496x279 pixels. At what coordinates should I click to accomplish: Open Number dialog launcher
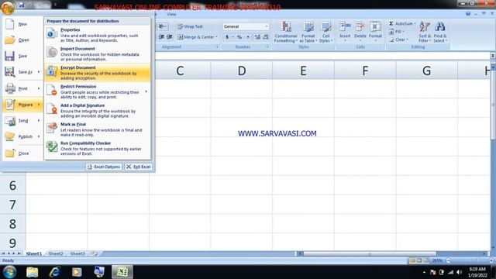(267, 46)
